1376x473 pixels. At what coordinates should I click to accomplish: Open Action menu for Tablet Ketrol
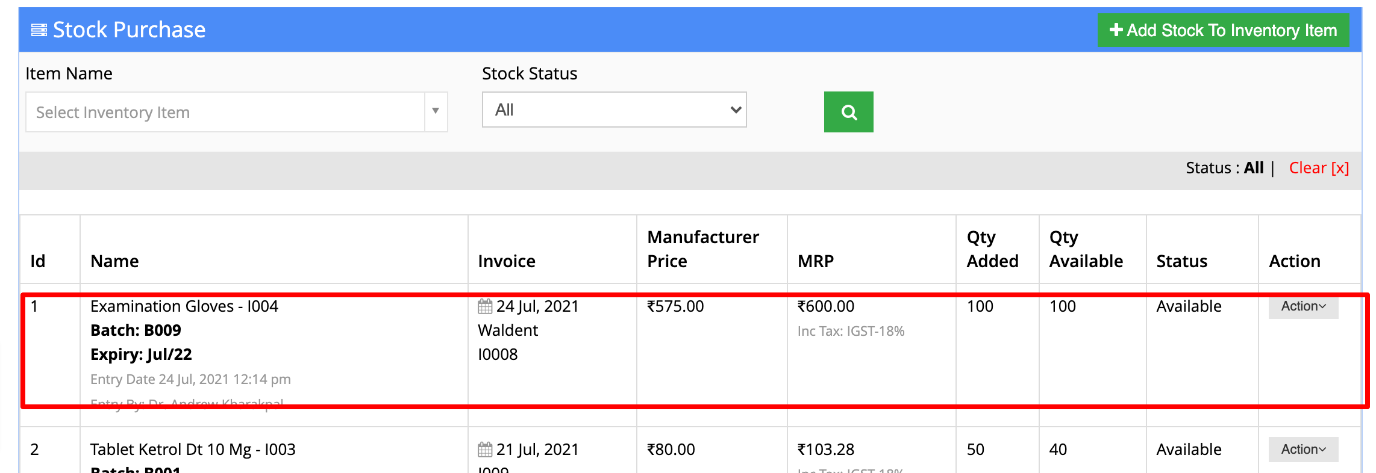pyautogui.click(x=1303, y=450)
